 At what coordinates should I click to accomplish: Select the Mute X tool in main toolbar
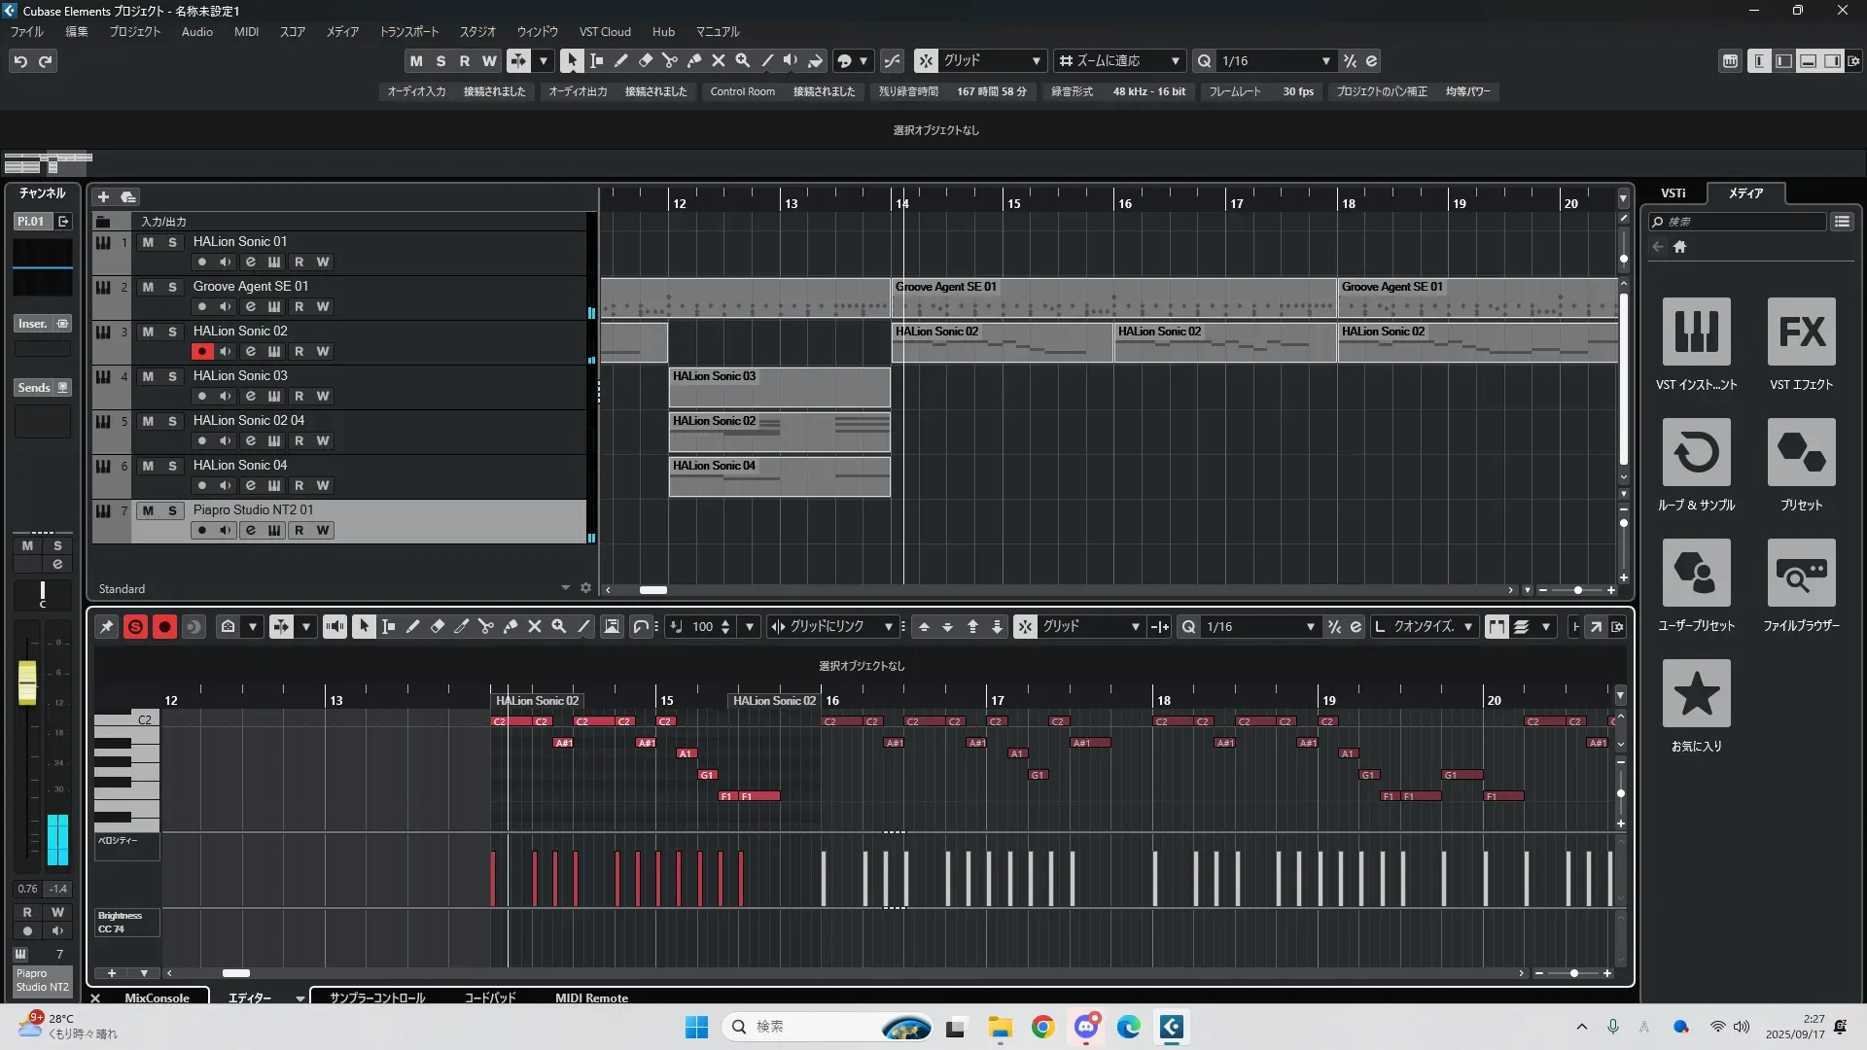(719, 61)
